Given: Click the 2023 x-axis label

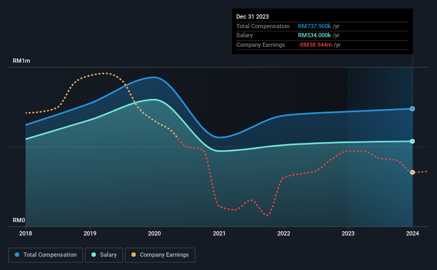Looking at the screenshot, I should coord(348,233).
